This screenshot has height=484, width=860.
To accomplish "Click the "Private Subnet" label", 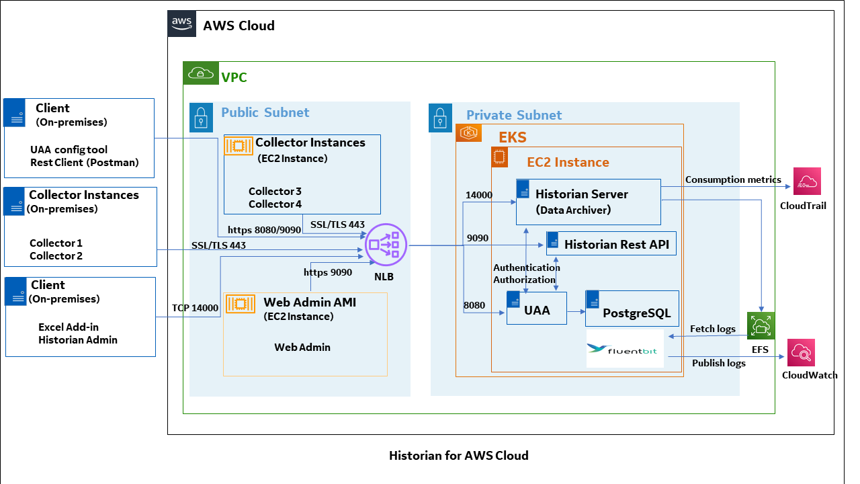I will 514,115.
